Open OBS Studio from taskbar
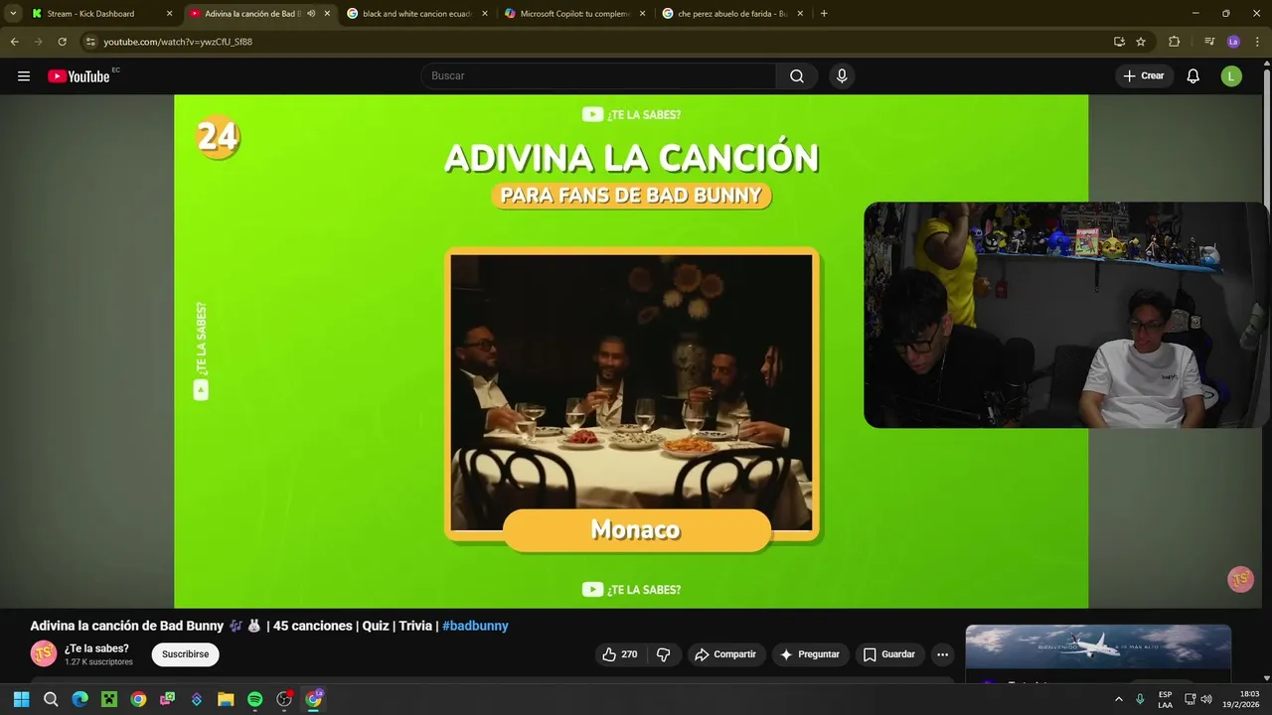1272x715 pixels. [284, 699]
